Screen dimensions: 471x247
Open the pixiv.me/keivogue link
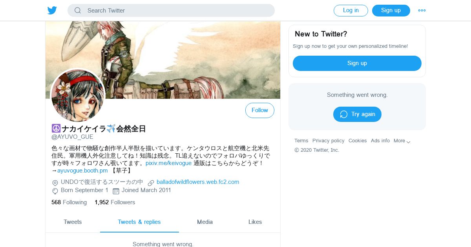[x=168, y=163]
